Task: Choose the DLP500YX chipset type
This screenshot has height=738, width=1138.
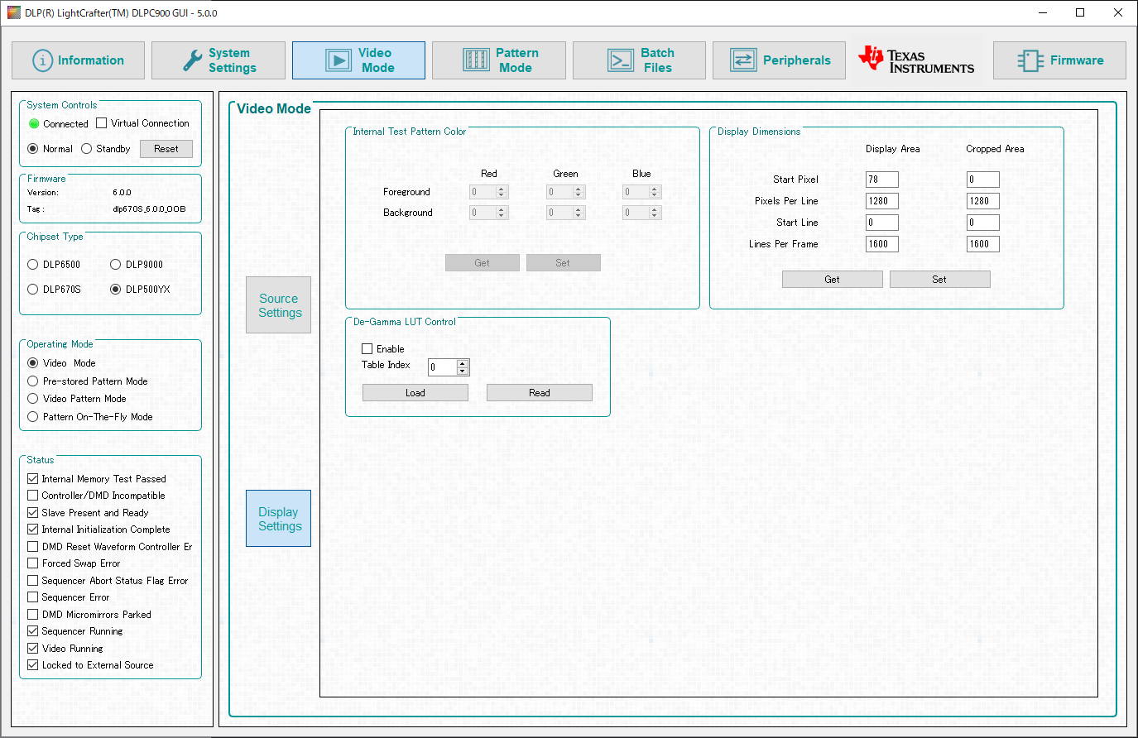Action: tap(116, 290)
